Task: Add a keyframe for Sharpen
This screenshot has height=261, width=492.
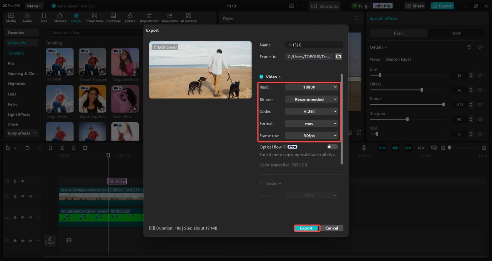Action: (480, 119)
